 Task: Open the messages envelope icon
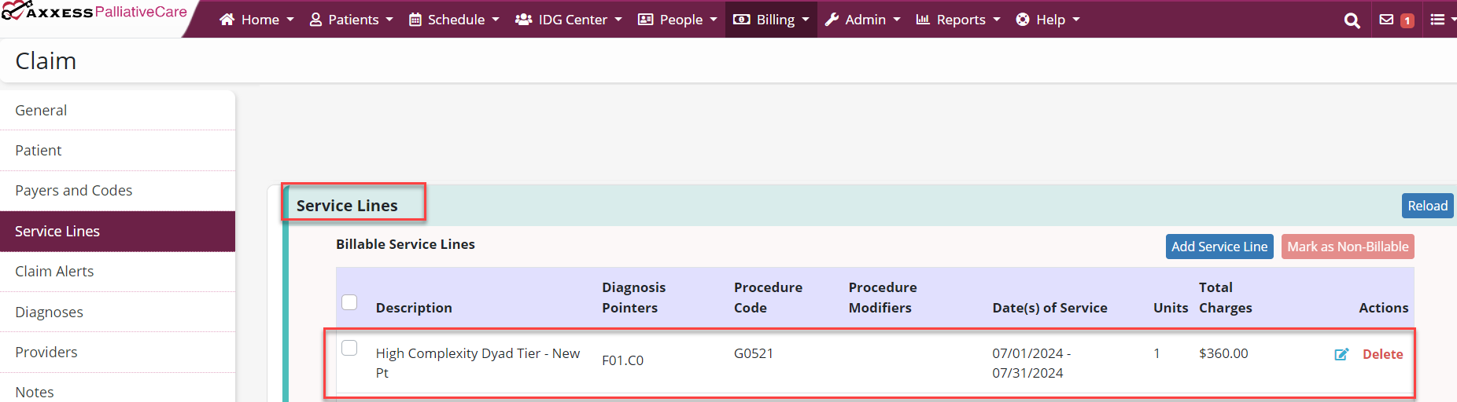click(x=1386, y=20)
